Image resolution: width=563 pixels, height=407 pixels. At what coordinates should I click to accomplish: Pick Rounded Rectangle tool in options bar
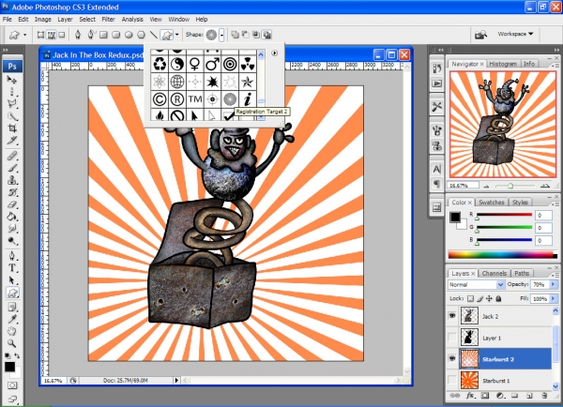115,35
